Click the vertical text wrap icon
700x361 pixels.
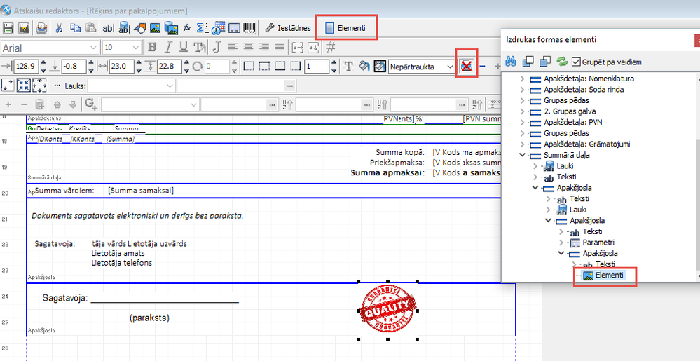[313, 46]
